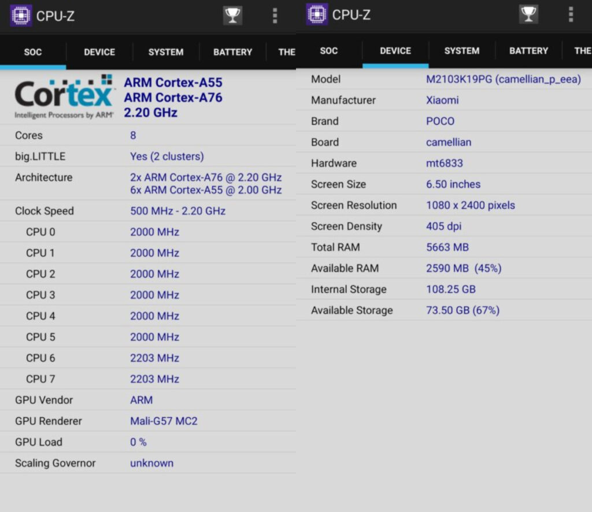Viewport: 592px width, 512px height.
Task: Switch to BATTERY tab in right screen
Action: (528, 51)
